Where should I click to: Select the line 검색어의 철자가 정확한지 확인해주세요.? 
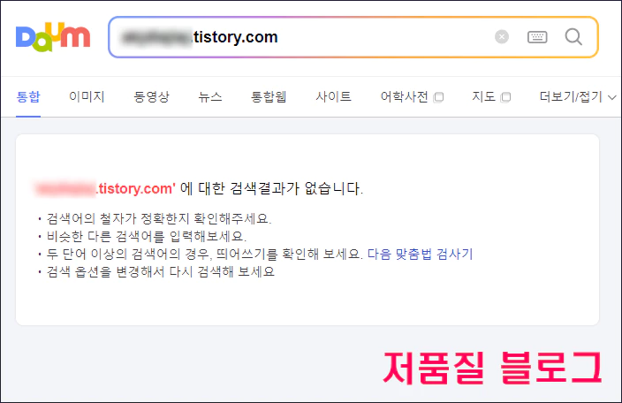click(x=159, y=218)
